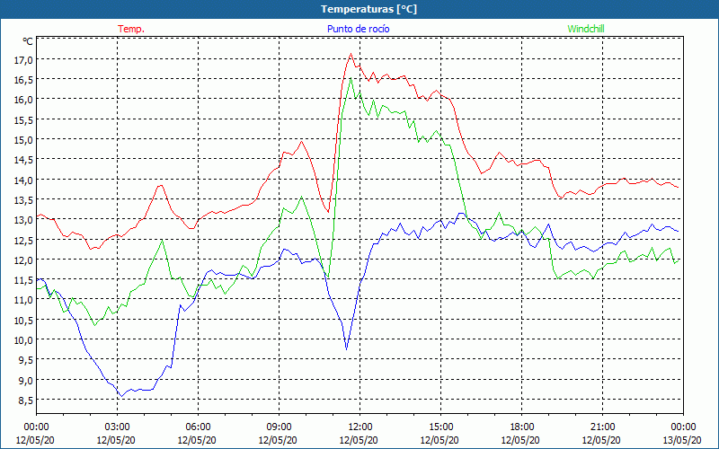Click the 11,0 y-axis value
Image resolution: width=719 pixels, height=449 pixels.
coord(24,300)
